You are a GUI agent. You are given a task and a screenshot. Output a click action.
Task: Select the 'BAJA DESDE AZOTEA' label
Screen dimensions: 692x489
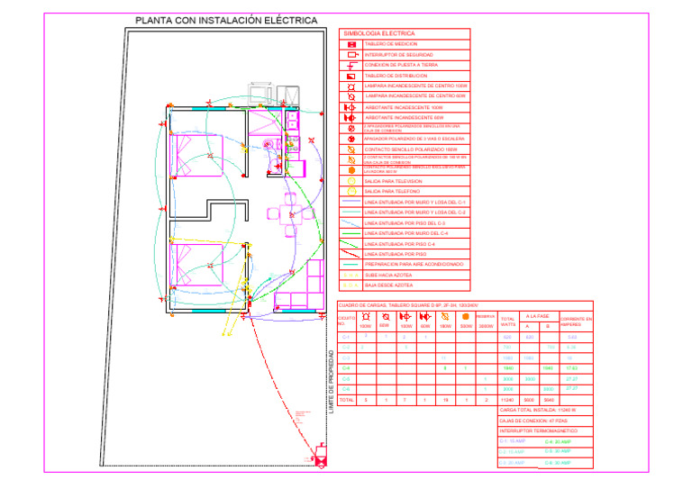(x=388, y=285)
